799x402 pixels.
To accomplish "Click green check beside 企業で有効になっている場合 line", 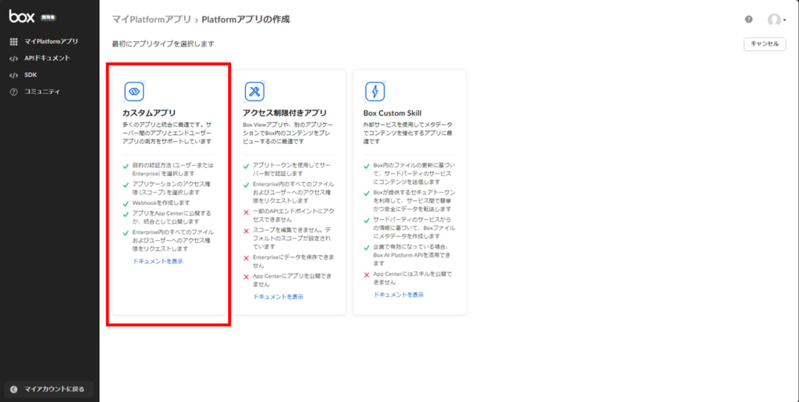I will coord(367,247).
